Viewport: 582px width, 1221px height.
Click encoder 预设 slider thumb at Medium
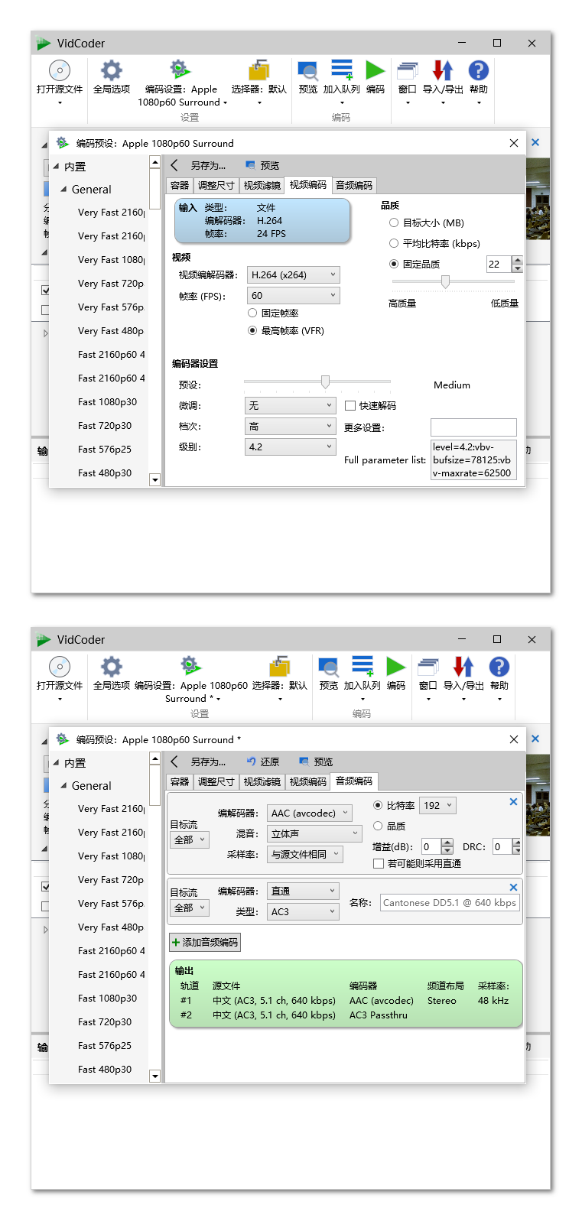pos(325,382)
